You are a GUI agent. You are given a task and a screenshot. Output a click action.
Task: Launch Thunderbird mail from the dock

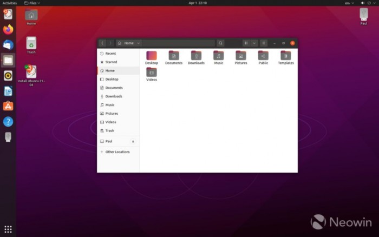click(x=8, y=45)
